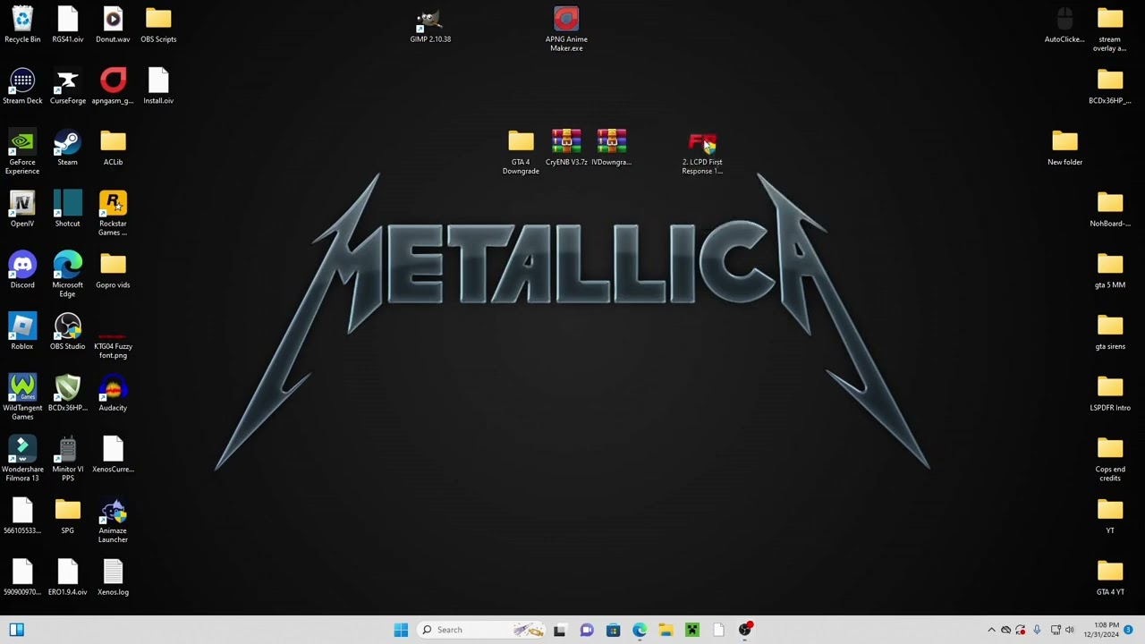Show hidden system tray icons
Image resolution: width=1145 pixels, height=644 pixels.
point(991,630)
